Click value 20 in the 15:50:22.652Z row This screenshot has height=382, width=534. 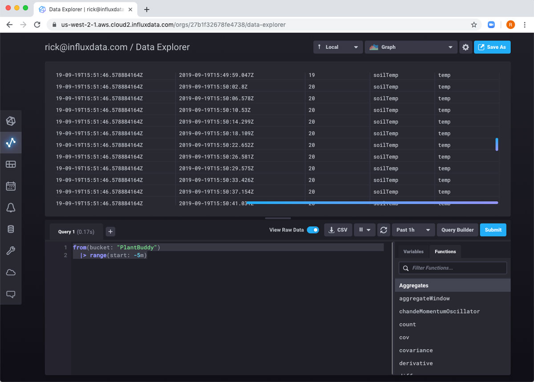click(311, 145)
